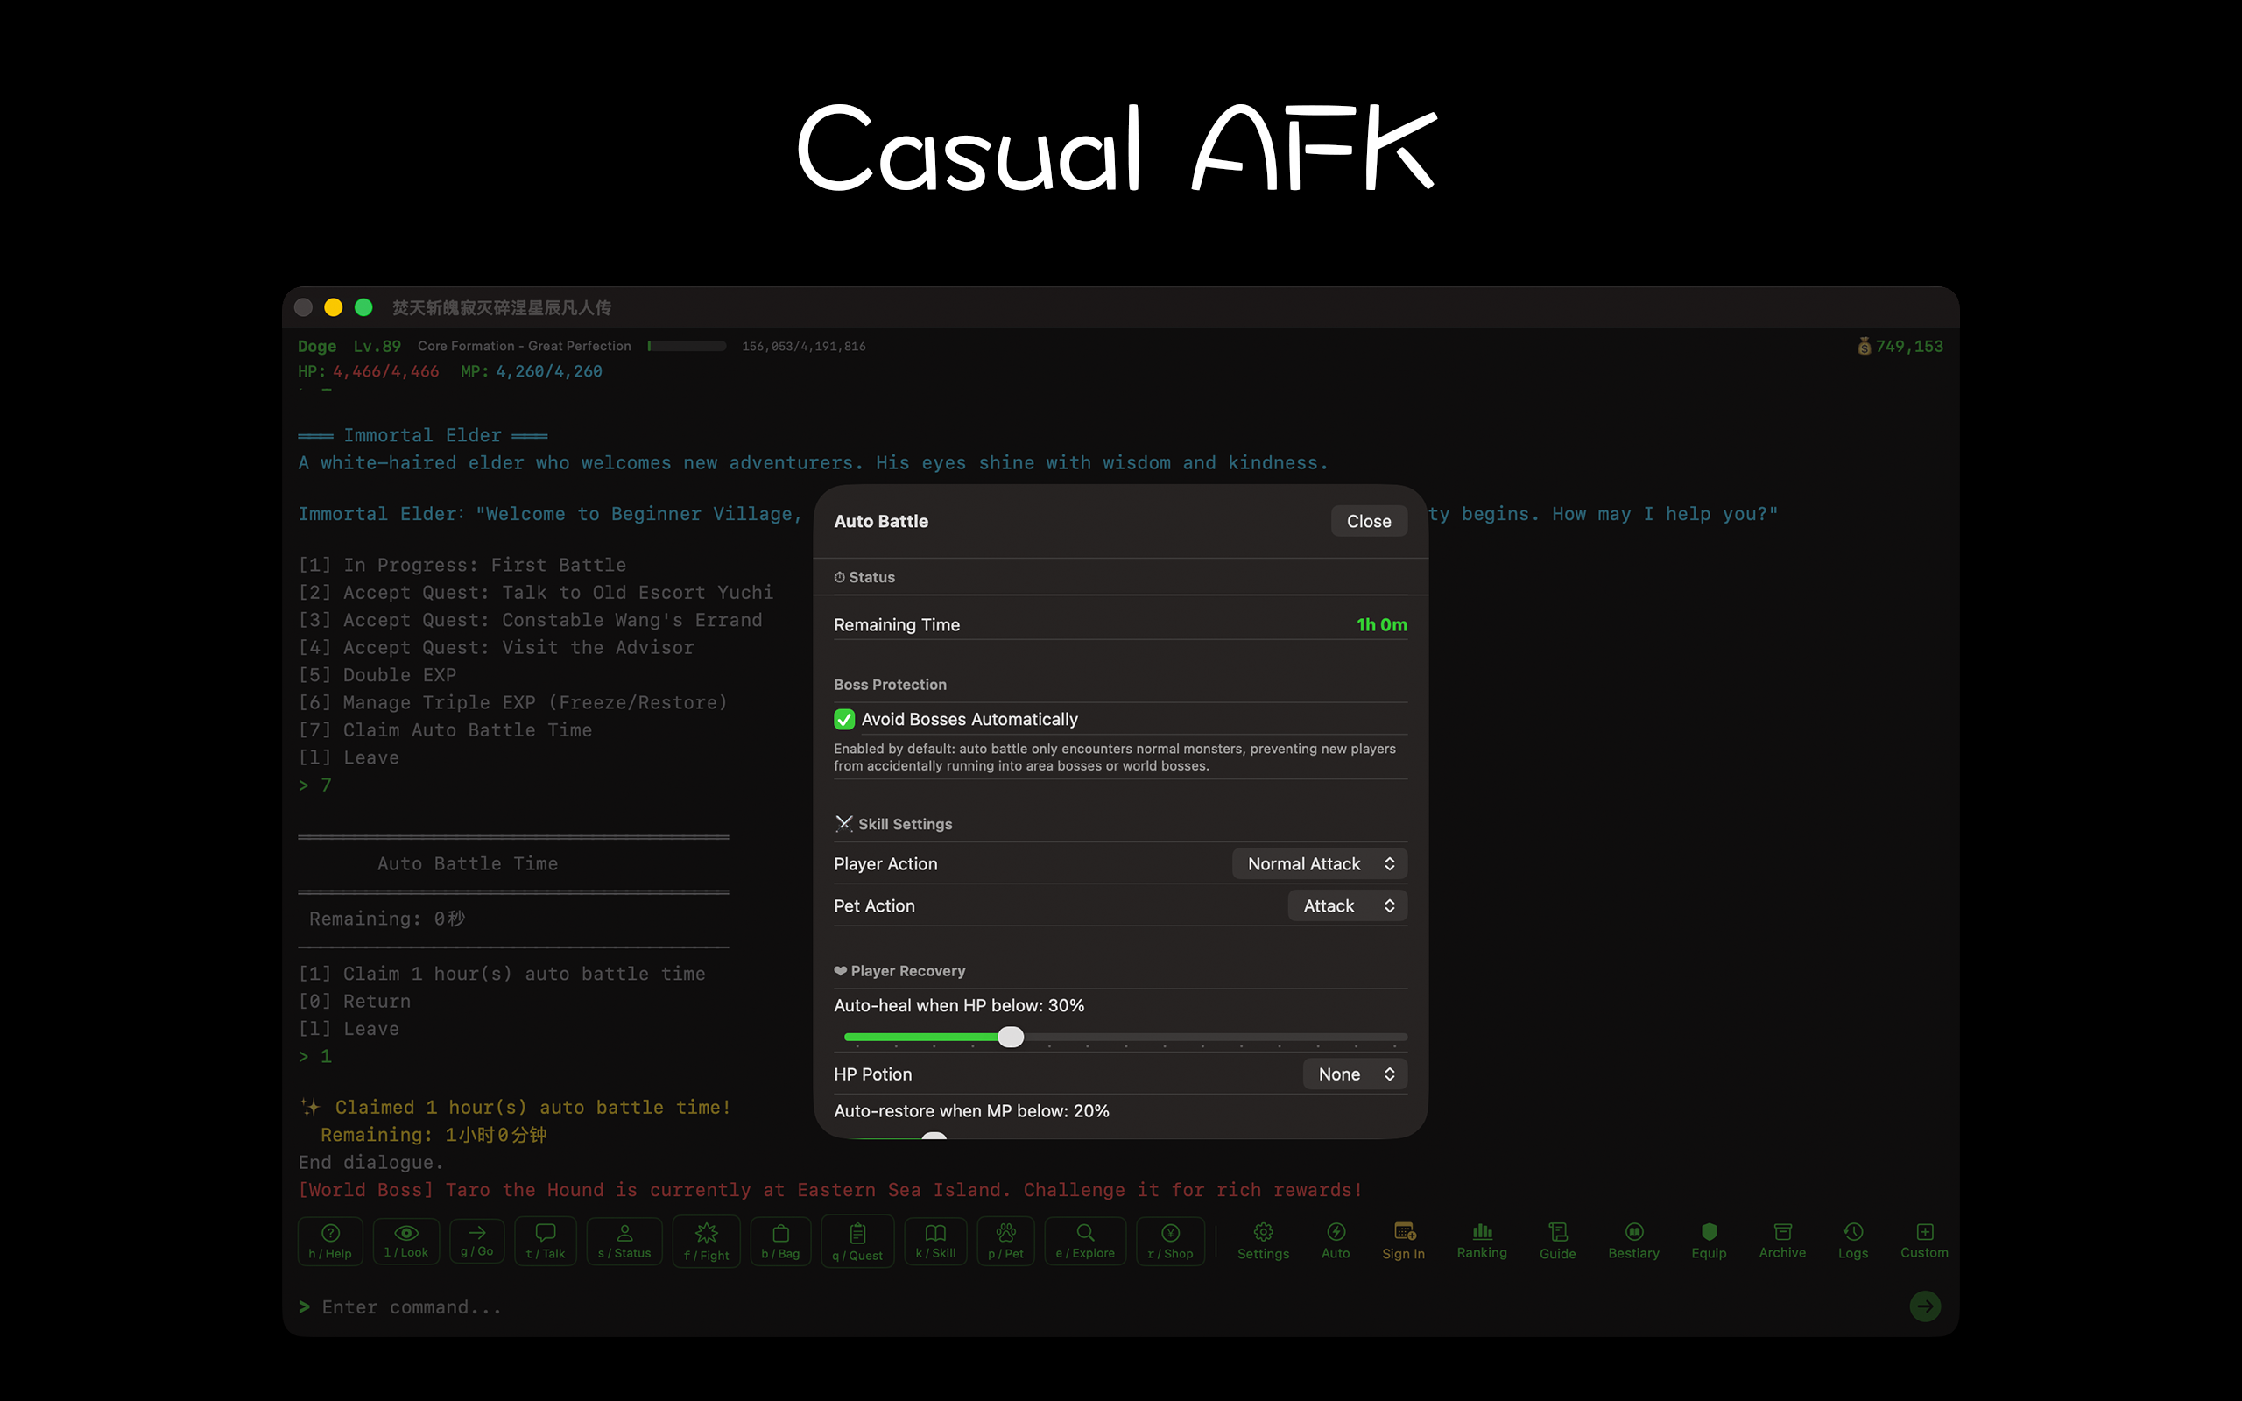This screenshot has width=2242, height=1401.
Task: Click the green macOS zoom window button
Action: pos(363,306)
